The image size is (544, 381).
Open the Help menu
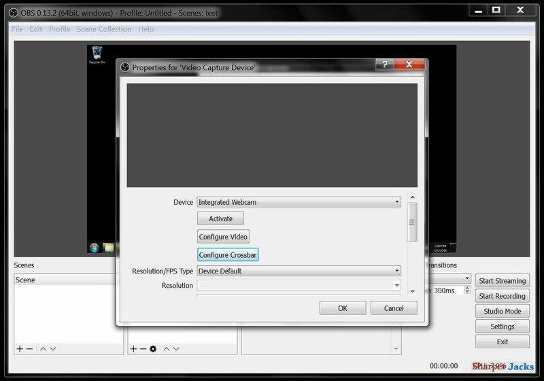(x=146, y=29)
